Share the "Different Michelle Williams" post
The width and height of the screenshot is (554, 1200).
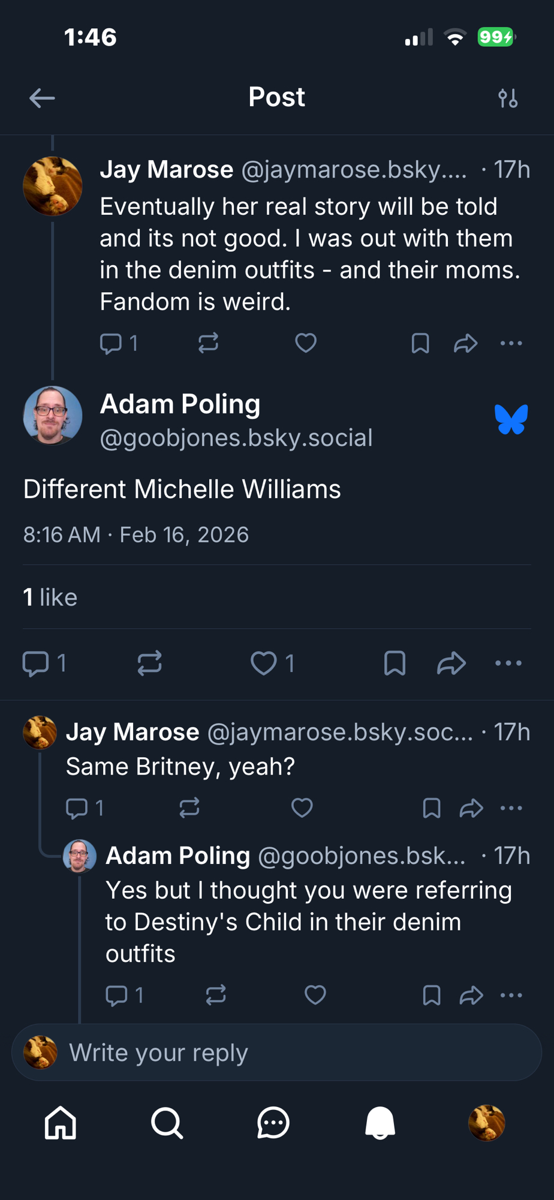[x=451, y=663]
